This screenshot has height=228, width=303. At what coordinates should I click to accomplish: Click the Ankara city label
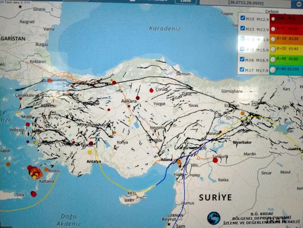pos(129,101)
